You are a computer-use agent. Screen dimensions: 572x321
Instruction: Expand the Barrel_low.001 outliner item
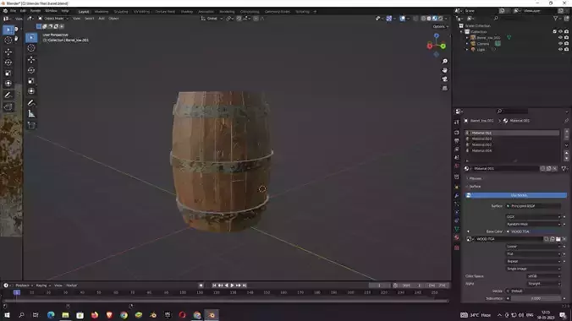467,37
